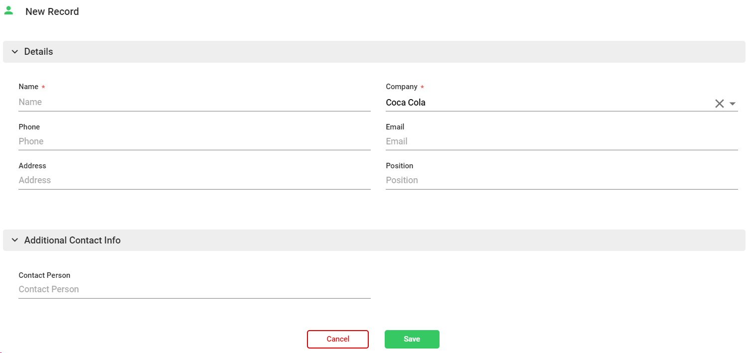This screenshot has width=748, height=353.
Task: Clear the Coca Cola company selection
Action: 719,104
